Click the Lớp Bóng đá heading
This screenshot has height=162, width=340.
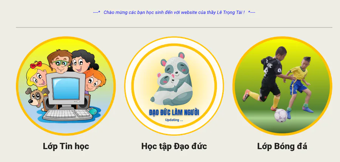point(282,146)
